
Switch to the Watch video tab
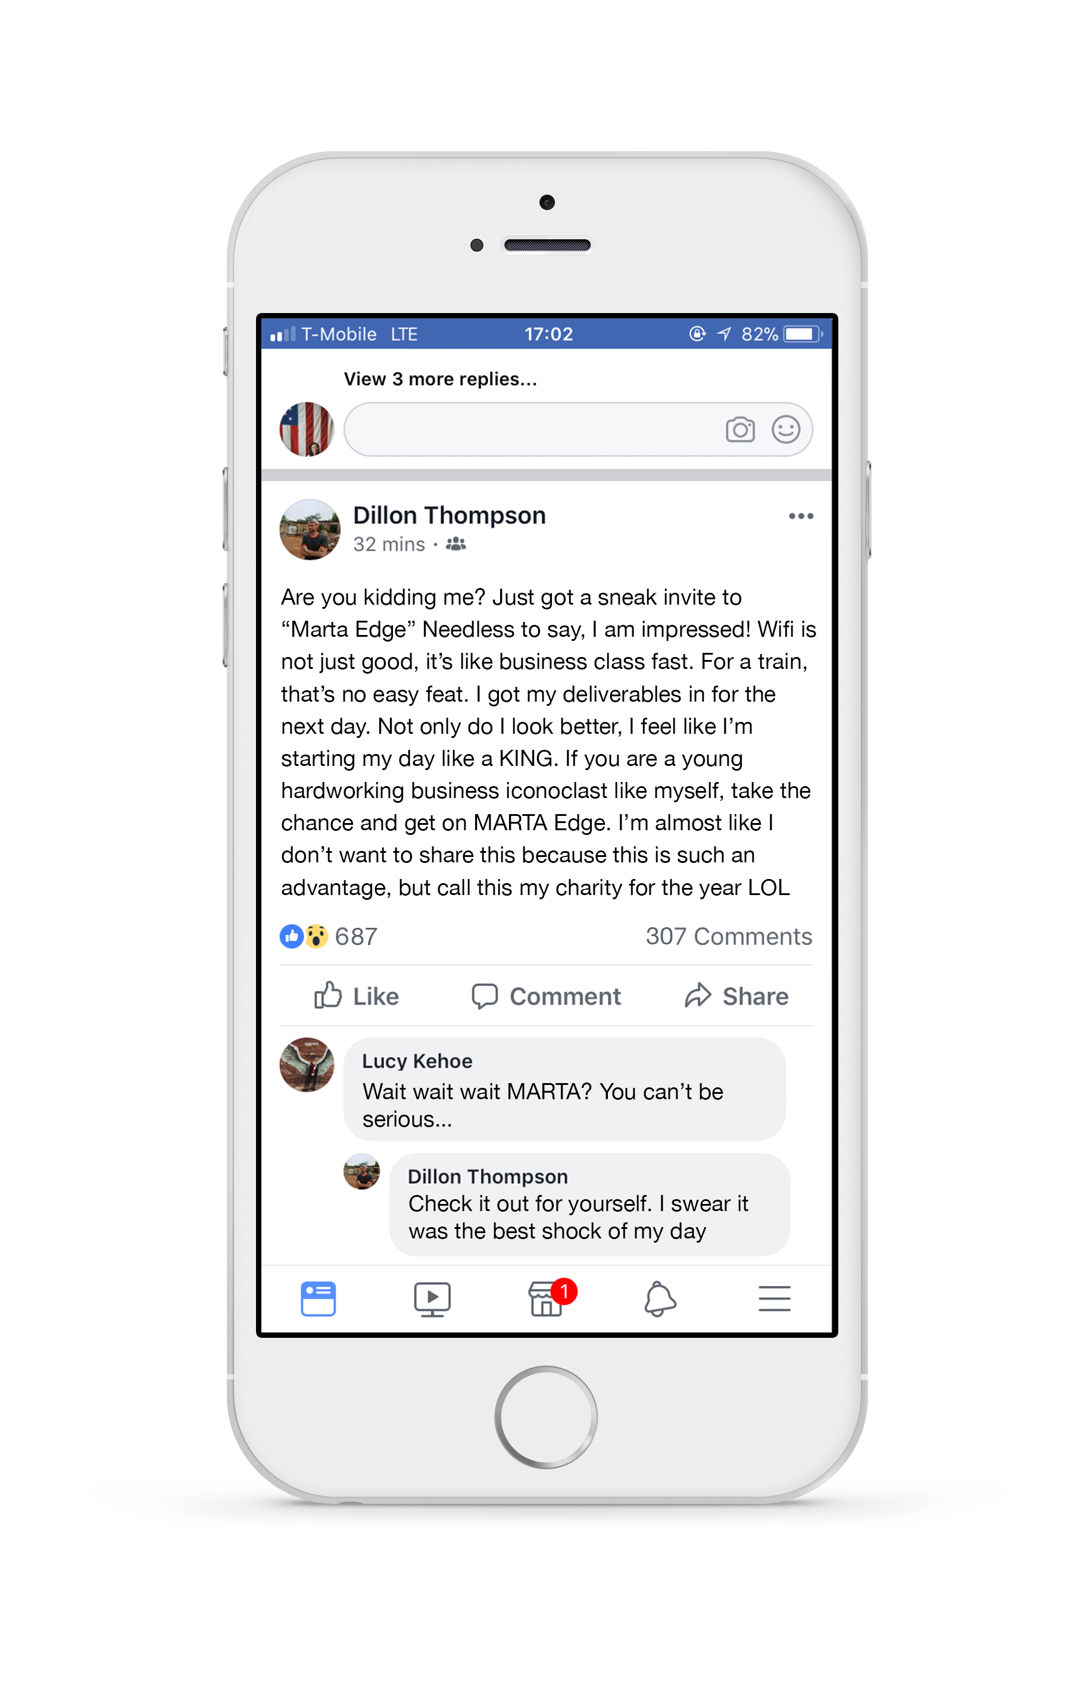coord(432,1299)
